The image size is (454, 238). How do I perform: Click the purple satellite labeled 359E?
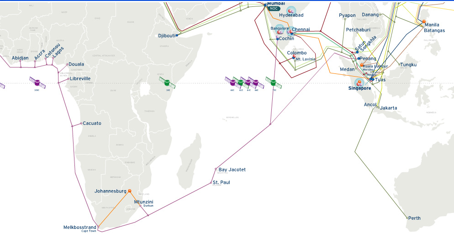pos(37,83)
